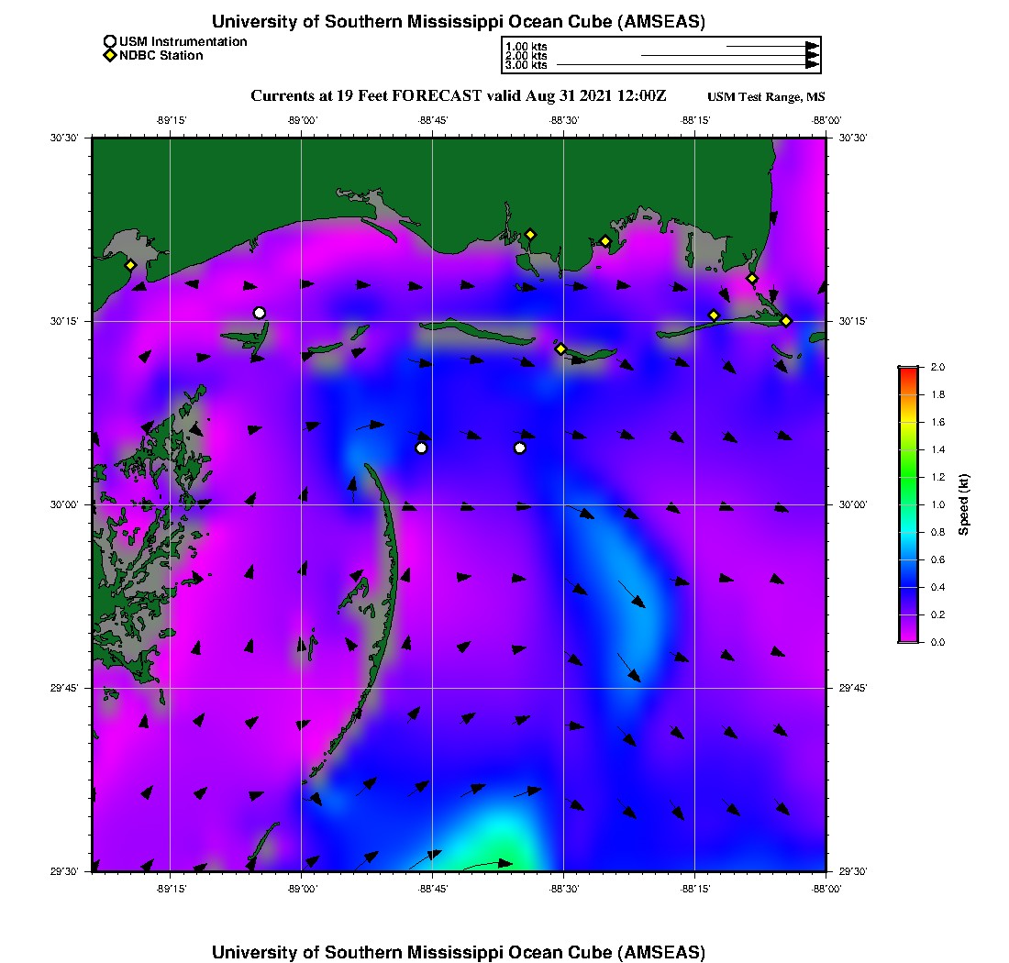Click the '3.00 kts' scale label
The width and height of the screenshot is (1009, 963).
tap(527, 65)
